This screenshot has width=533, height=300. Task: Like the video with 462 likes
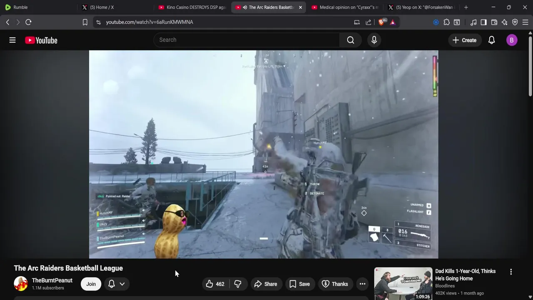pos(215,284)
